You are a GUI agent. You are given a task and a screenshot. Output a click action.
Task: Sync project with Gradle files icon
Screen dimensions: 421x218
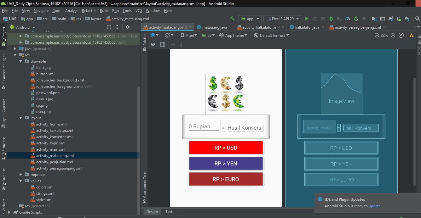(391, 19)
